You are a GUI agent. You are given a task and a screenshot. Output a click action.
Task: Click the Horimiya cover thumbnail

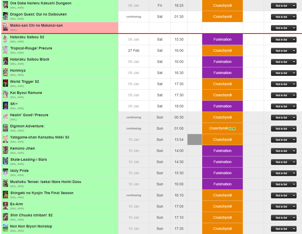[x=5, y=72]
